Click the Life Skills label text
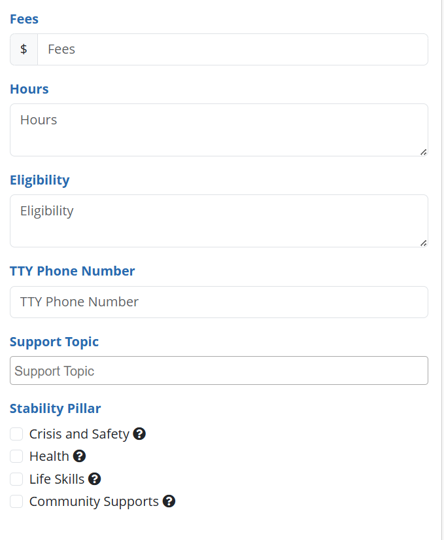Screen dimensions: 444x540 click(x=57, y=479)
